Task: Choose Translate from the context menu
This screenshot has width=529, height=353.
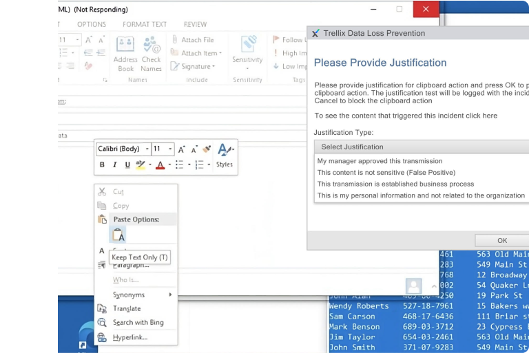Action: click(127, 308)
